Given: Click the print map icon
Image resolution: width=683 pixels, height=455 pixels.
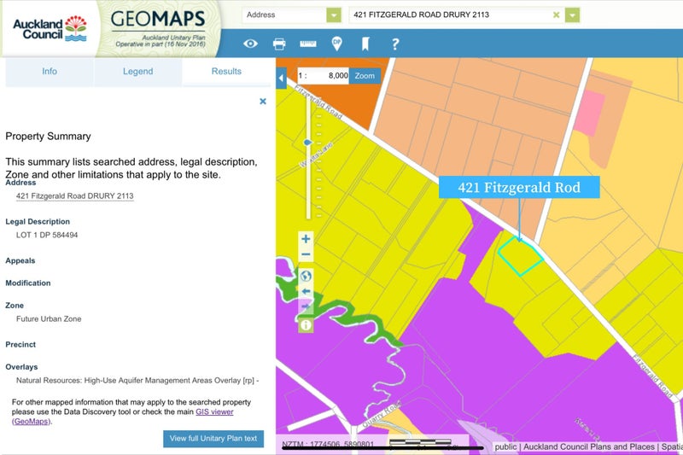Looking at the screenshot, I should point(279,44).
